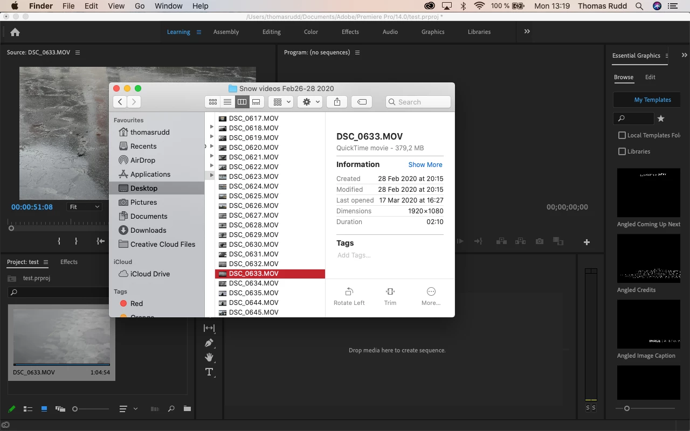
Task: Switch Finder to list view
Action: tap(227, 102)
